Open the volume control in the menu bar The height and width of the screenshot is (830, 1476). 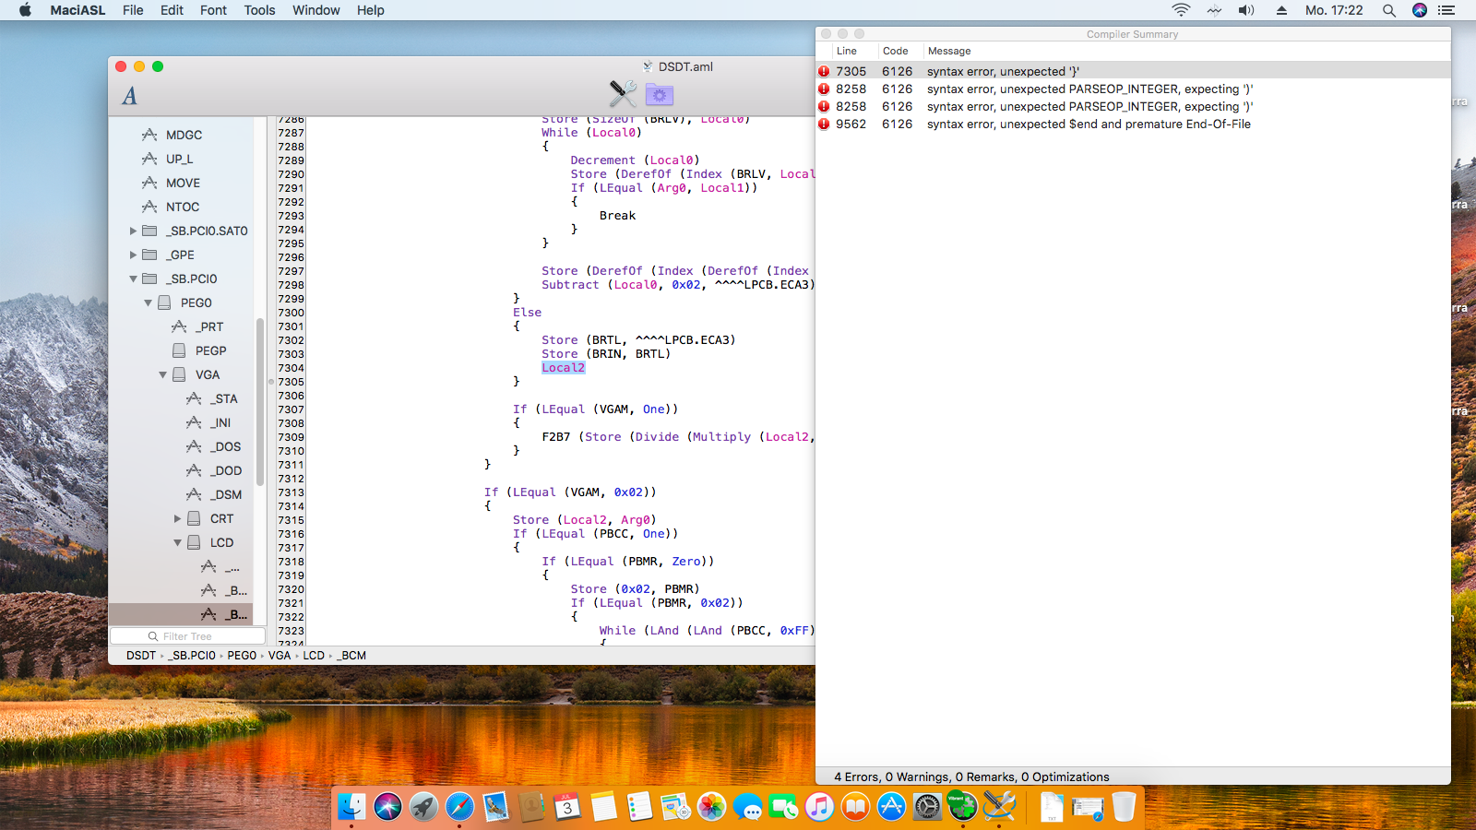(1246, 10)
